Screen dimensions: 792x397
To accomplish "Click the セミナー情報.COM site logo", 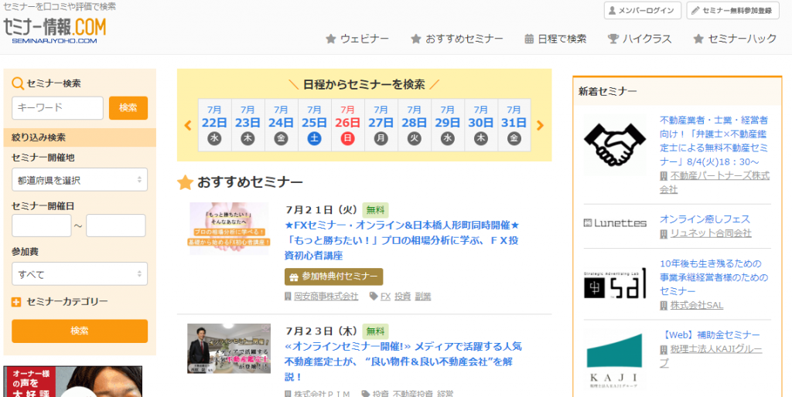I will click(x=55, y=29).
